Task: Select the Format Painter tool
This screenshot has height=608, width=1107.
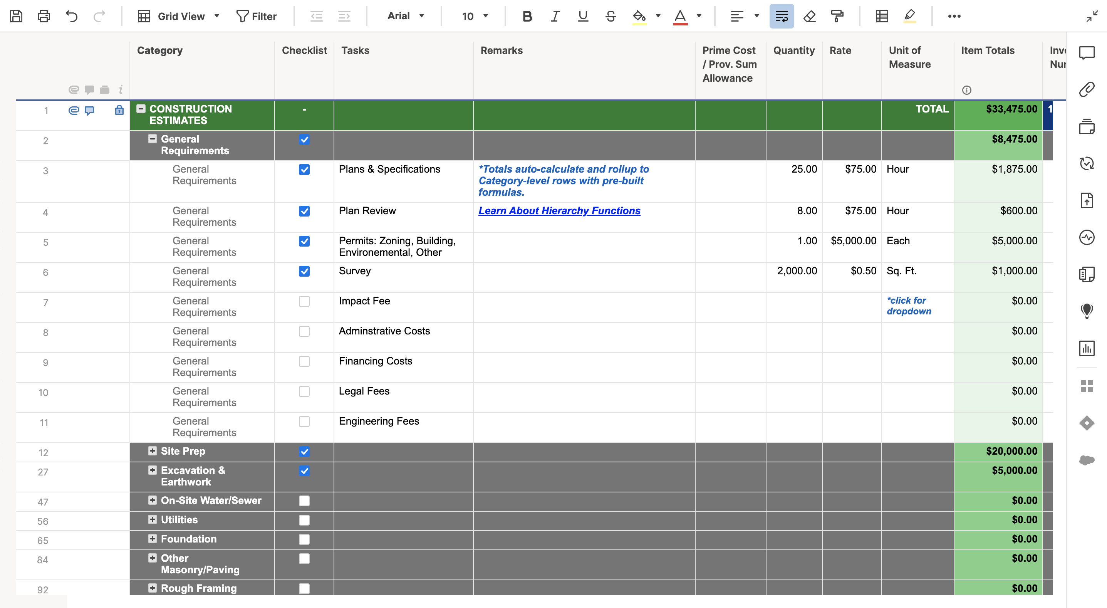Action: (x=837, y=16)
